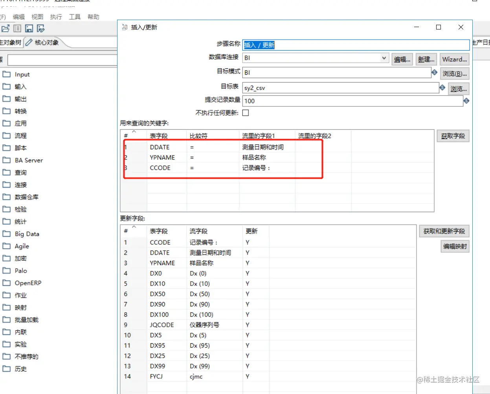Click the save toolbar icon
Screen dimensions: 490x394
[29, 28]
